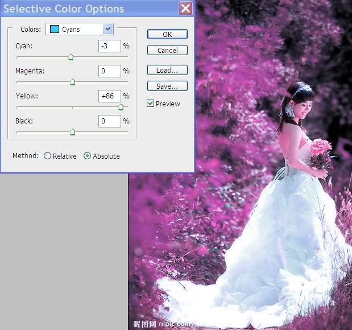
Task: Click the cyan swatch in Colors box
Action: [x=54, y=29]
